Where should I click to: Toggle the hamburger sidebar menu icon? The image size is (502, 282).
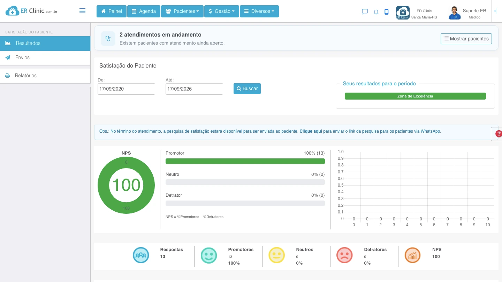(82, 11)
